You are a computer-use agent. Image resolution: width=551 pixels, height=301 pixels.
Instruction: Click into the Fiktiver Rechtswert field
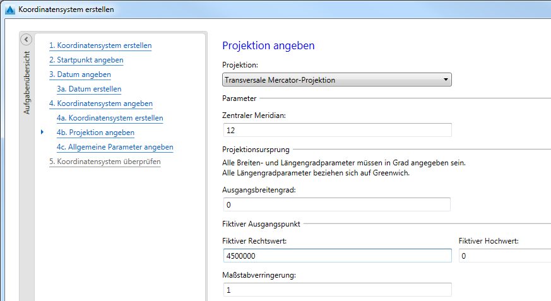pos(337,256)
